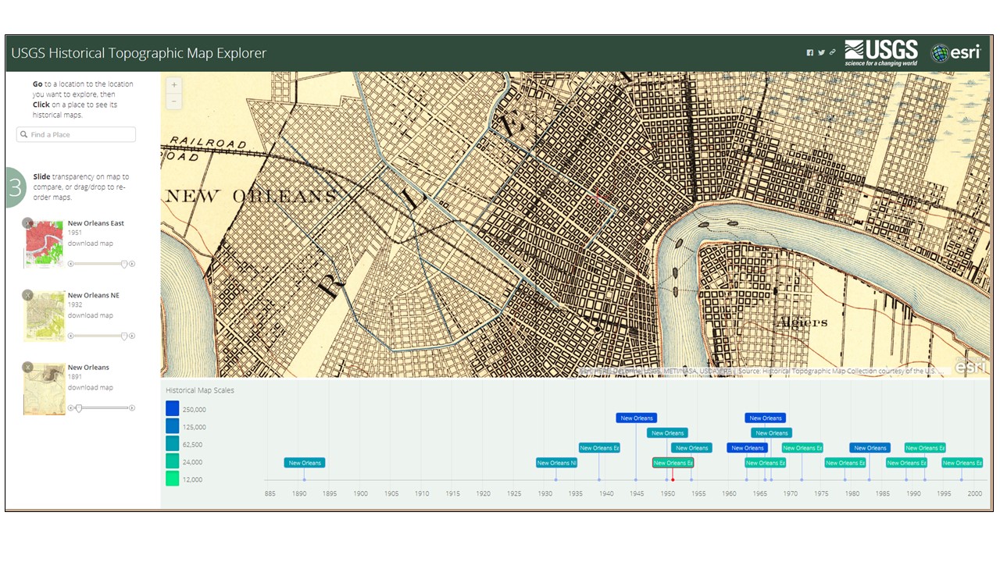This screenshot has width=1000, height=562.
Task: Select the New Orleans East 1951 thumbnail
Action: coord(44,244)
